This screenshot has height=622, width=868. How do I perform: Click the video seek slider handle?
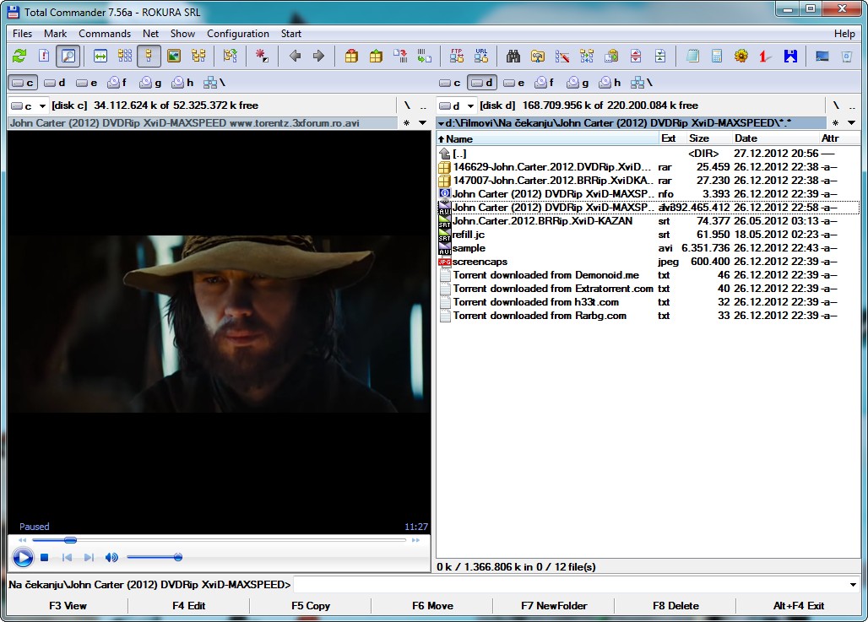[x=70, y=540]
